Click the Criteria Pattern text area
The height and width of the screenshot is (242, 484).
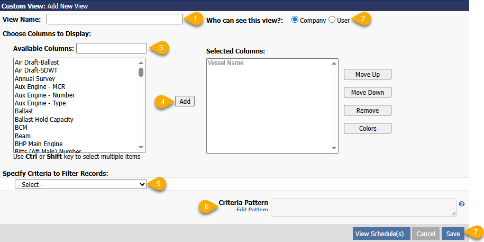coord(363,207)
